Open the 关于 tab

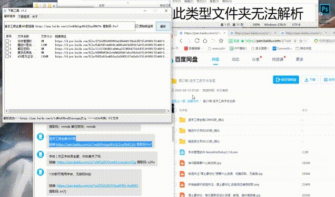(35, 16)
